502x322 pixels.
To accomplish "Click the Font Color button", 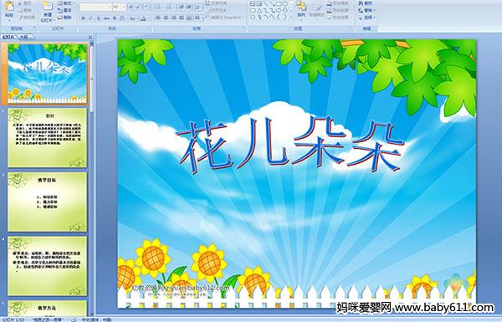I will pyautogui.click(x=143, y=18).
